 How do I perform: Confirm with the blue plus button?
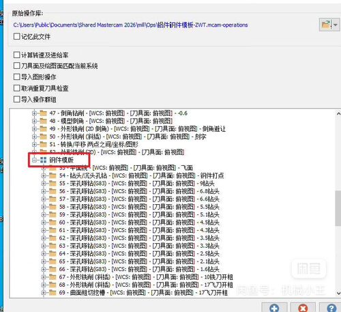(274, 308)
